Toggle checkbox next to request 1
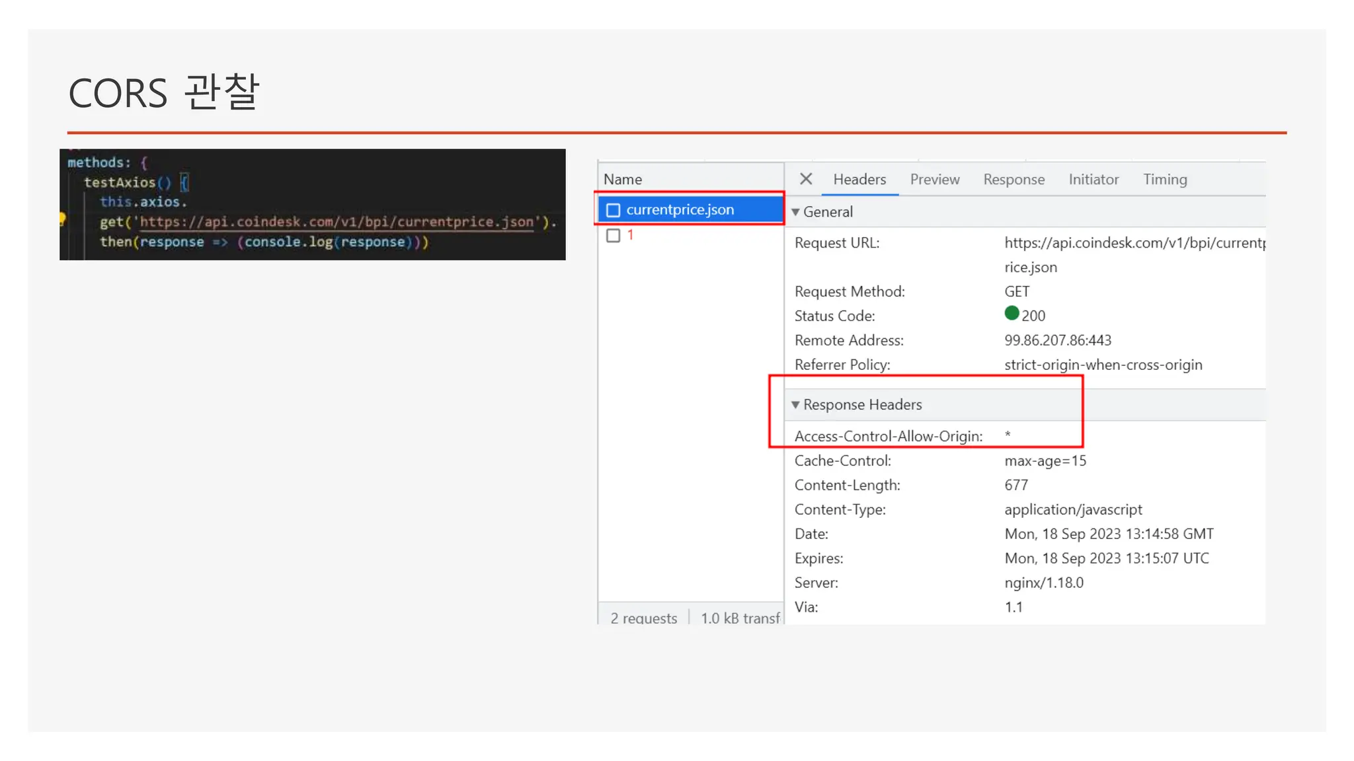 point(614,236)
